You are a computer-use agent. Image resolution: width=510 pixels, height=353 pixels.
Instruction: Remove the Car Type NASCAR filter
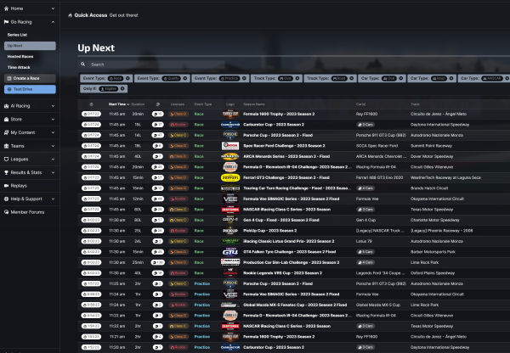pos(507,78)
